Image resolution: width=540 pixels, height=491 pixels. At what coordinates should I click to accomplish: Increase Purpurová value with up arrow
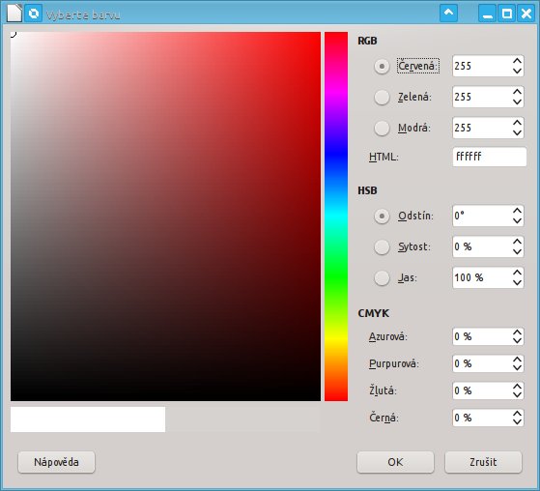[517, 360]
